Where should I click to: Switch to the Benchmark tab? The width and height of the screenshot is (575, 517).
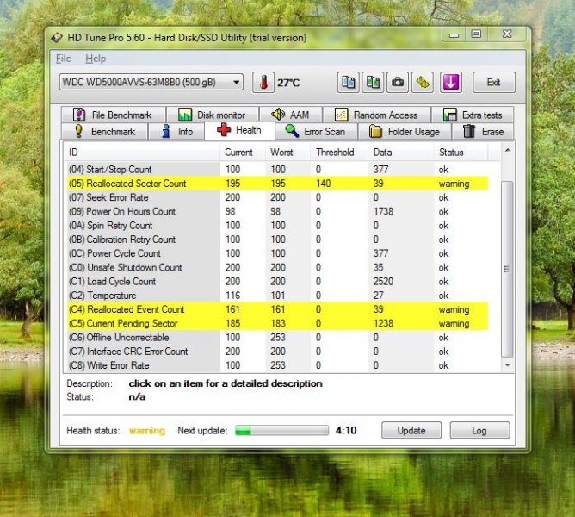pos(104,131)
